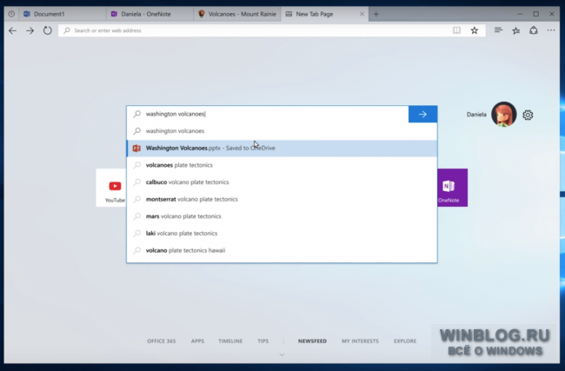This screenshot has width=565, height=371.
Task: Open the Hub lines icon
Action: tap(498, 30)
